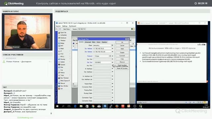Open PPP in the WinBox sidebar
This screenshot has width=212, height=119.
tap(62, 46)
